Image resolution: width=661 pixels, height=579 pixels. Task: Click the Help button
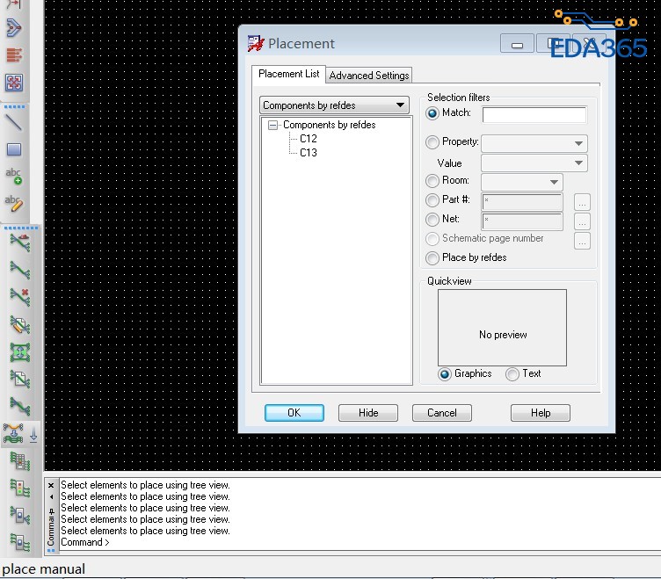(x=541, y=413)
